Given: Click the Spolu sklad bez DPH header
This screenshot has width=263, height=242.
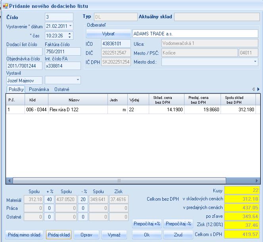Looking at the screenshot, I should click(238, 100).
